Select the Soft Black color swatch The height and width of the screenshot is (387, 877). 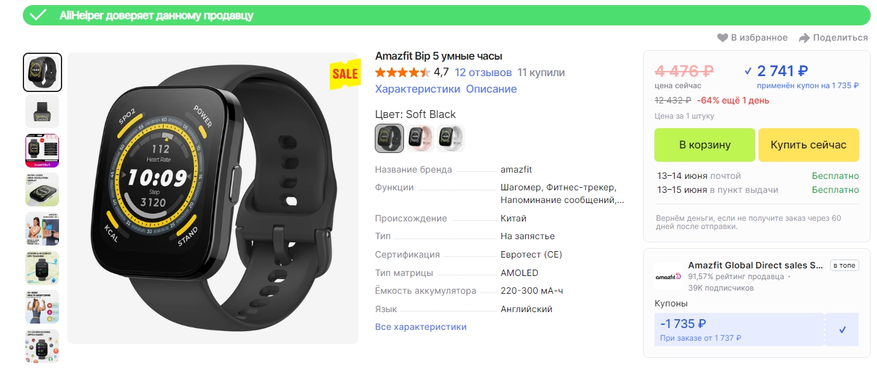click(389, 138)
